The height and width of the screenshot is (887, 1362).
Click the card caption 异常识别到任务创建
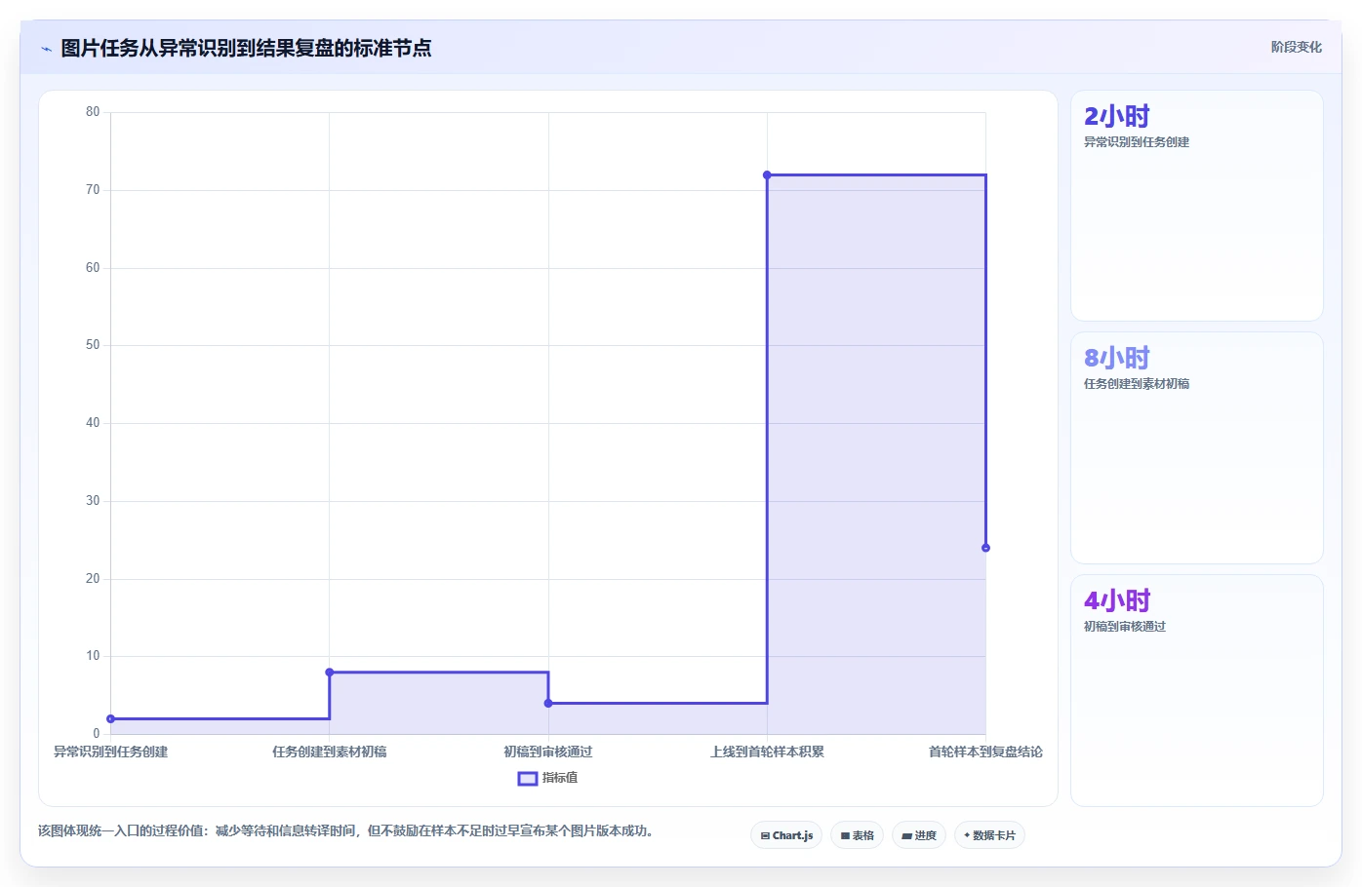[1137, 142]
